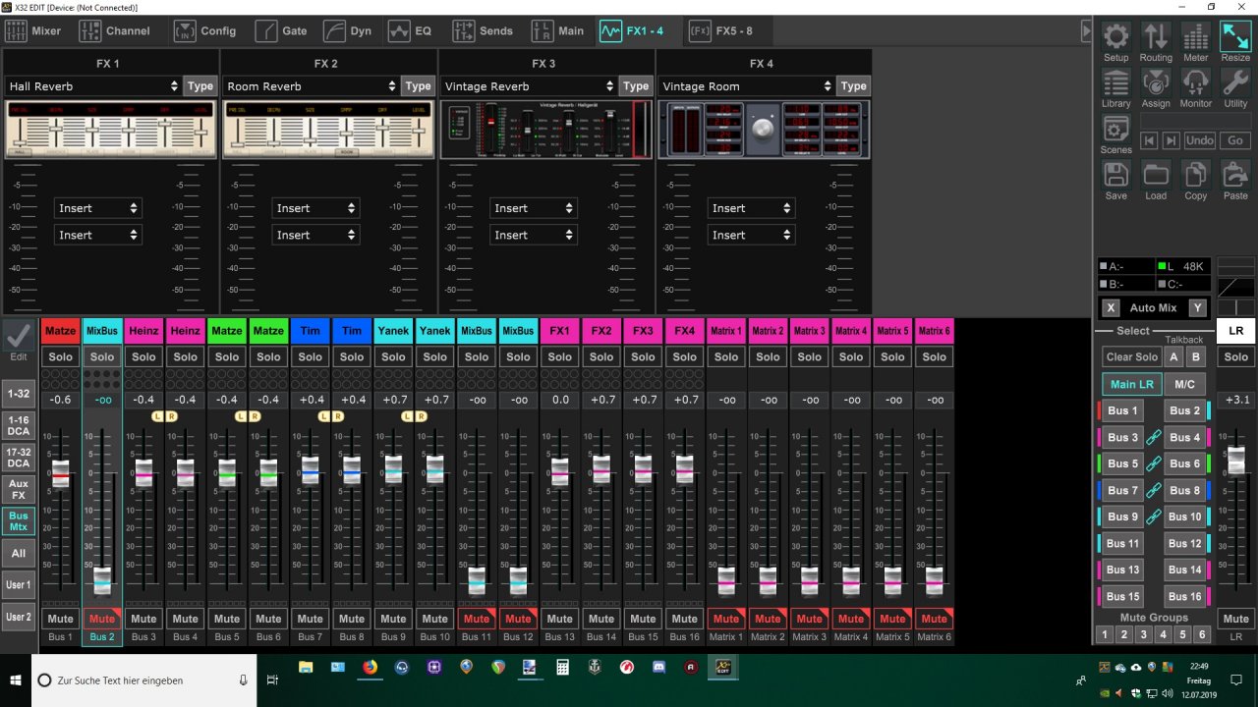Open the Routing icon
The height and width of the screenshot is (707, 1258).
pyautogui.click(x=1156, y=43)
